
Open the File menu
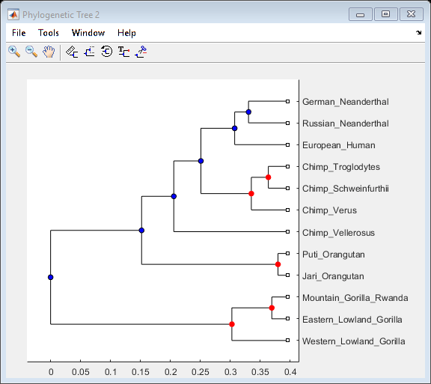click(x=19, y=33)
